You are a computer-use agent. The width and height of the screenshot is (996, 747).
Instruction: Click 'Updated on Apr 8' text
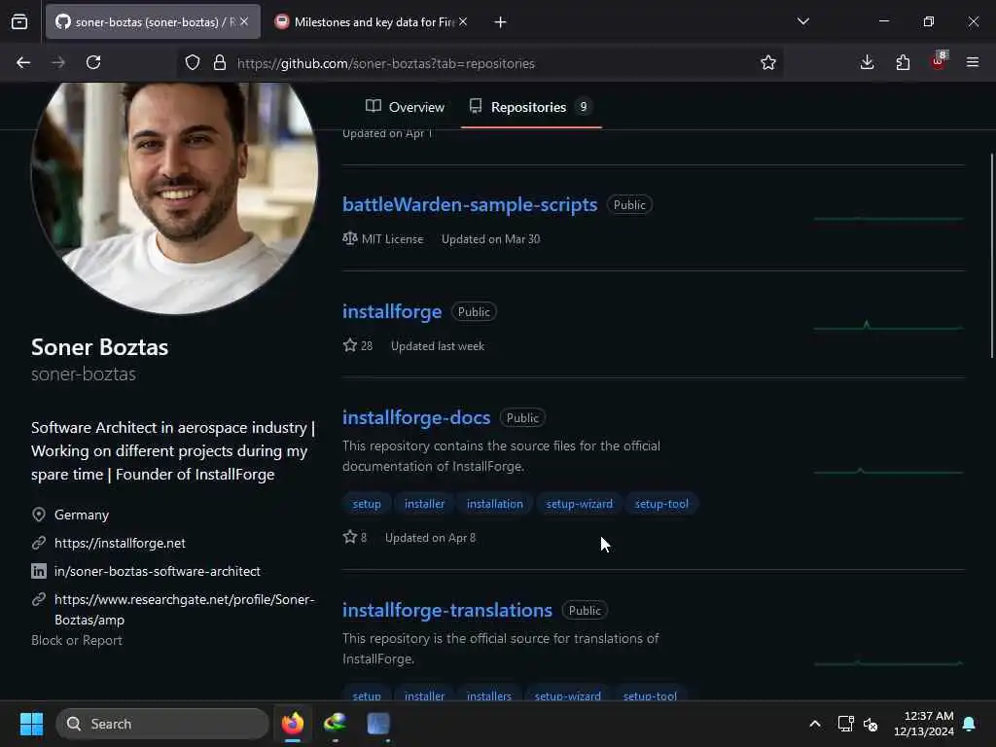pyautogui.click(x=430, y=538)
